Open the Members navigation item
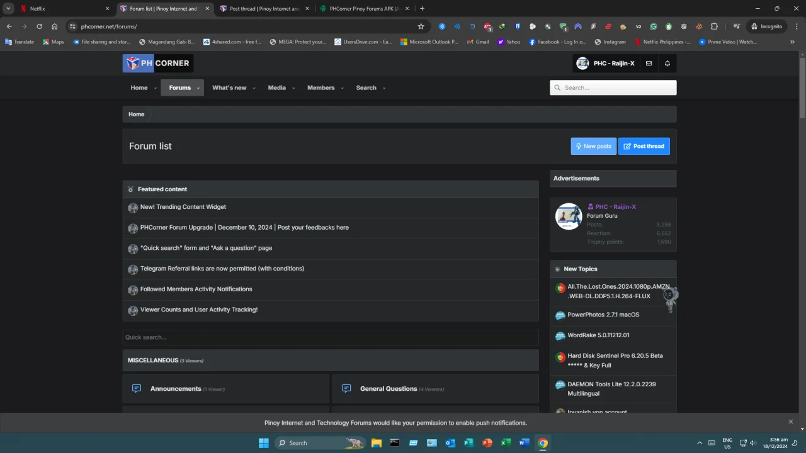 (x=321, y=88)
